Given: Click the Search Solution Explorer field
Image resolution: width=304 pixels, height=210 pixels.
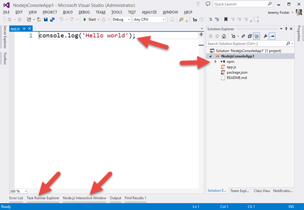Looking at the screenshot, I should pyautogui.click(x=245, y=44).
